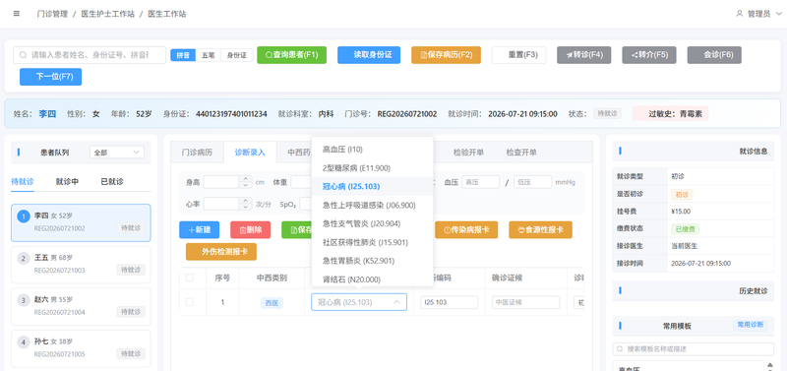Focus the 低压 blood pressure field
The height and width of the screenshot is (371, 787).
click(x=532, y=182)
